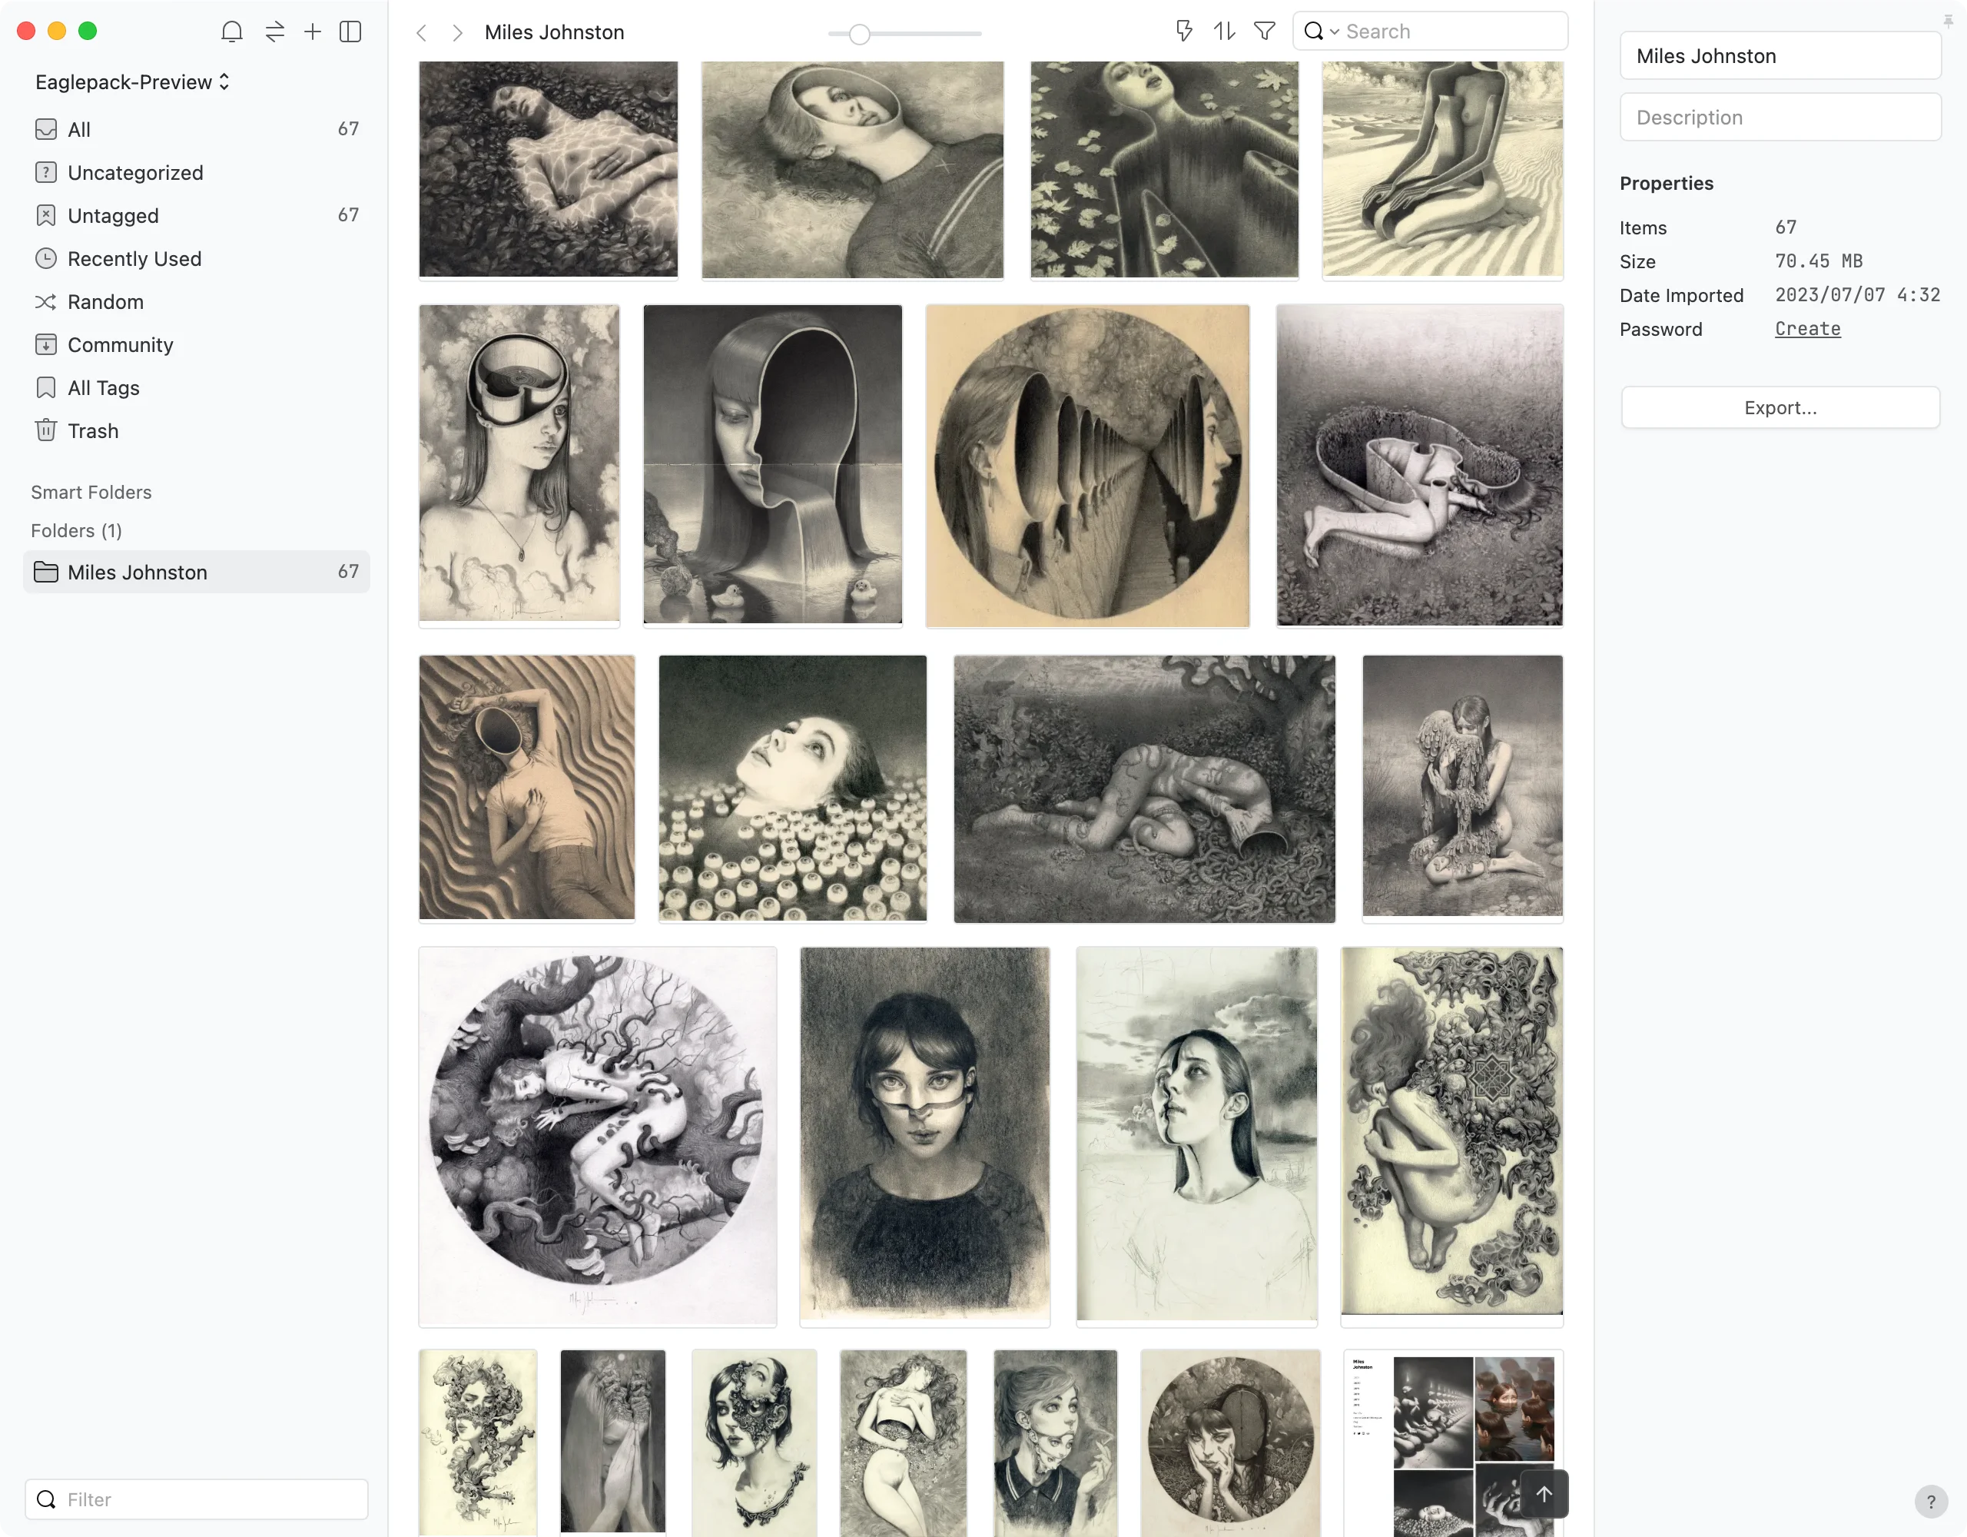Open the Trash
This screenshot has width=1967, height=1537.
pyautogui.click(x=197, y=430)
